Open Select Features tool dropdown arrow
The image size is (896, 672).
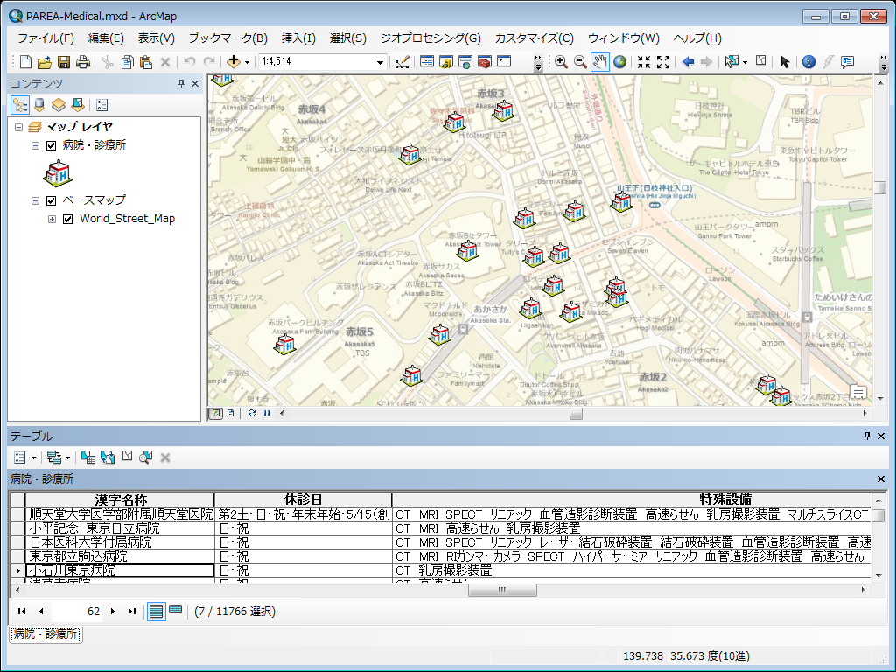pos(745,62)
